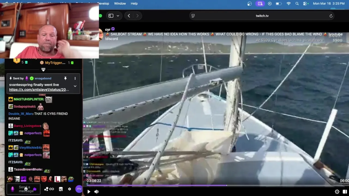Open battery status menu

tap(278, 4)
